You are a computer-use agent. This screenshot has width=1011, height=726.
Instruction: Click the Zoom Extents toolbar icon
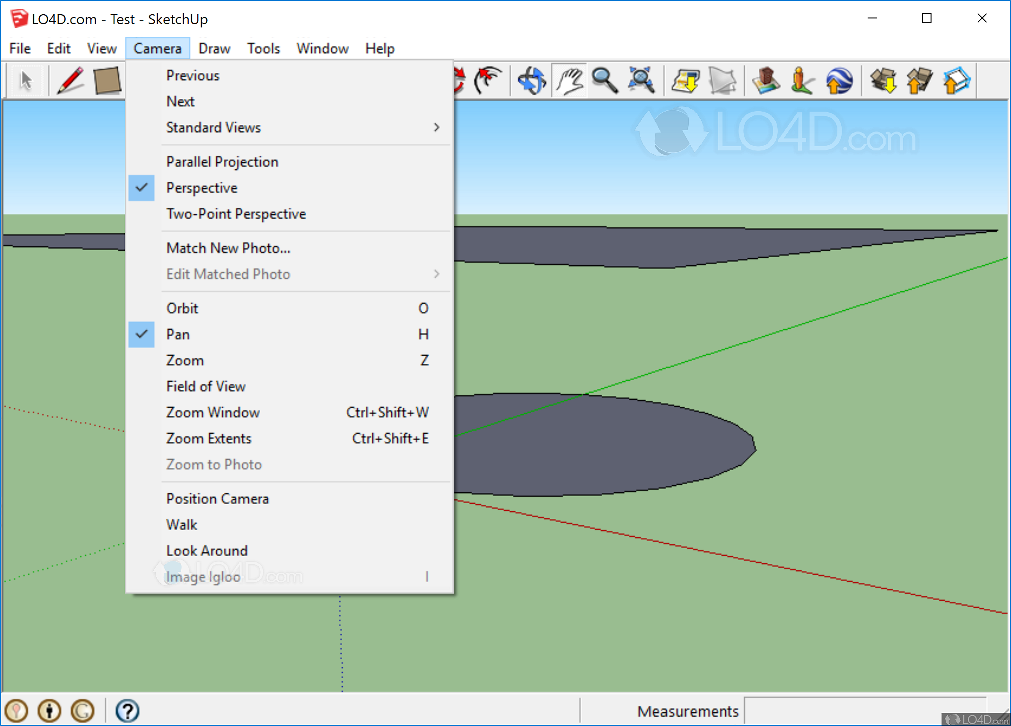(641, 80)
